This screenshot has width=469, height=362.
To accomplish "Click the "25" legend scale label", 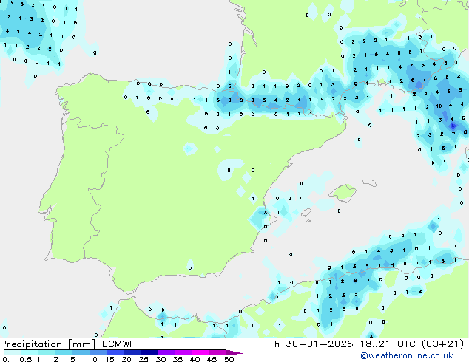I will tap(144, 359).
